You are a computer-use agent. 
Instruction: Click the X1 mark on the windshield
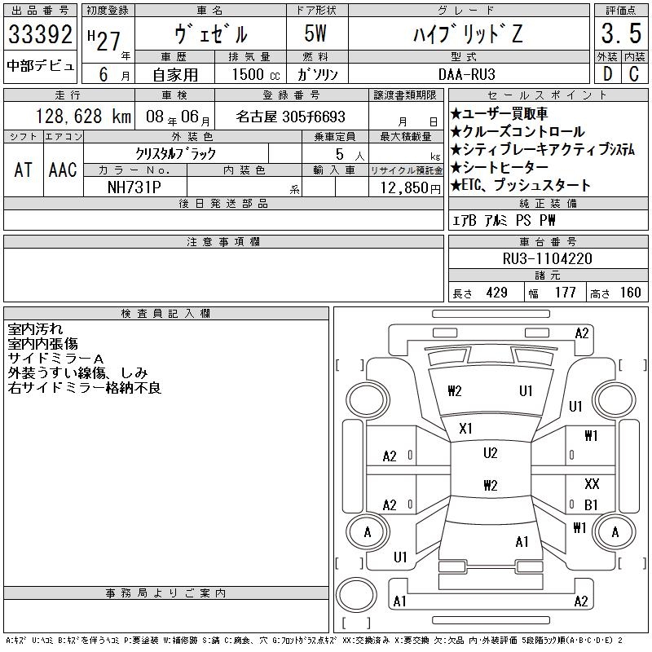click(465, 429)
